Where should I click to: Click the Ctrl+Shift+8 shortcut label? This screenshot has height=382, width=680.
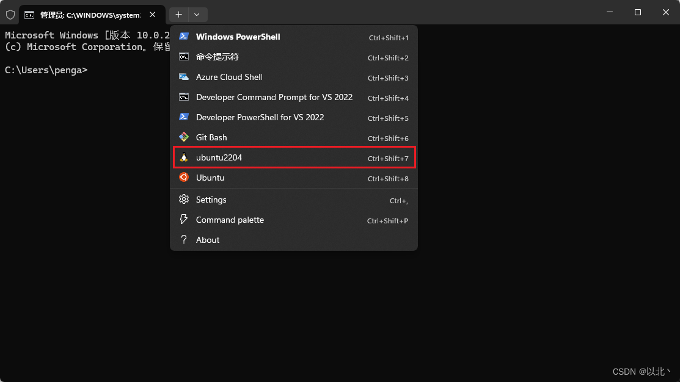click(388, 178)
